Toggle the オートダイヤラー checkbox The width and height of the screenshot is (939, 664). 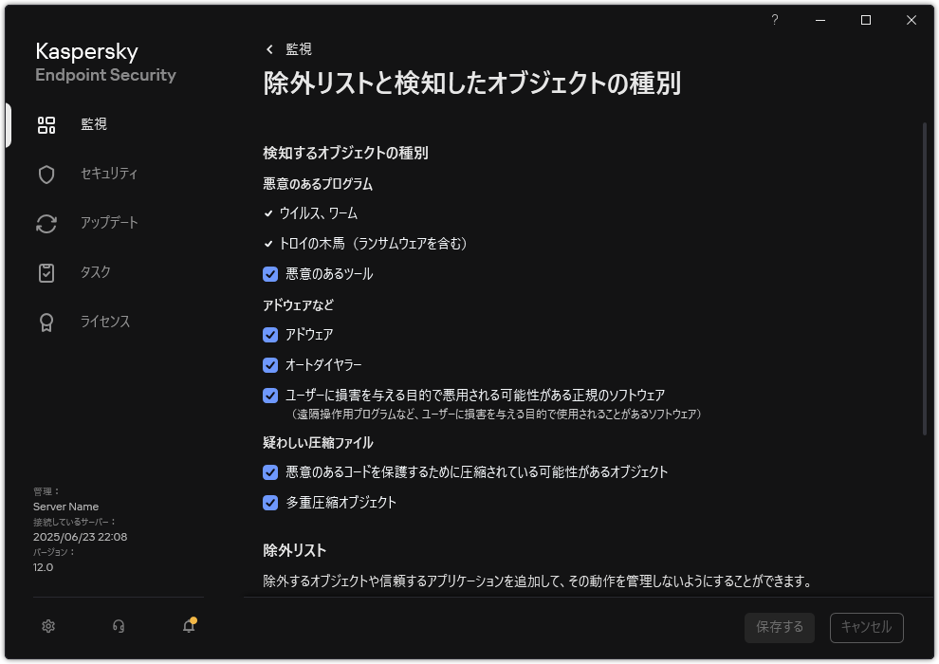270,364
